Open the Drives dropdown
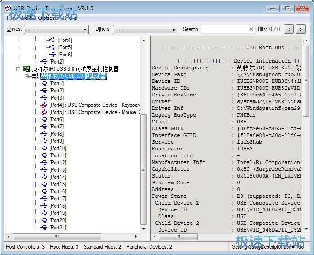 [85, 29]
